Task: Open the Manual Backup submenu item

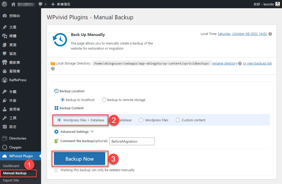Action: click(x=15, y=173)
